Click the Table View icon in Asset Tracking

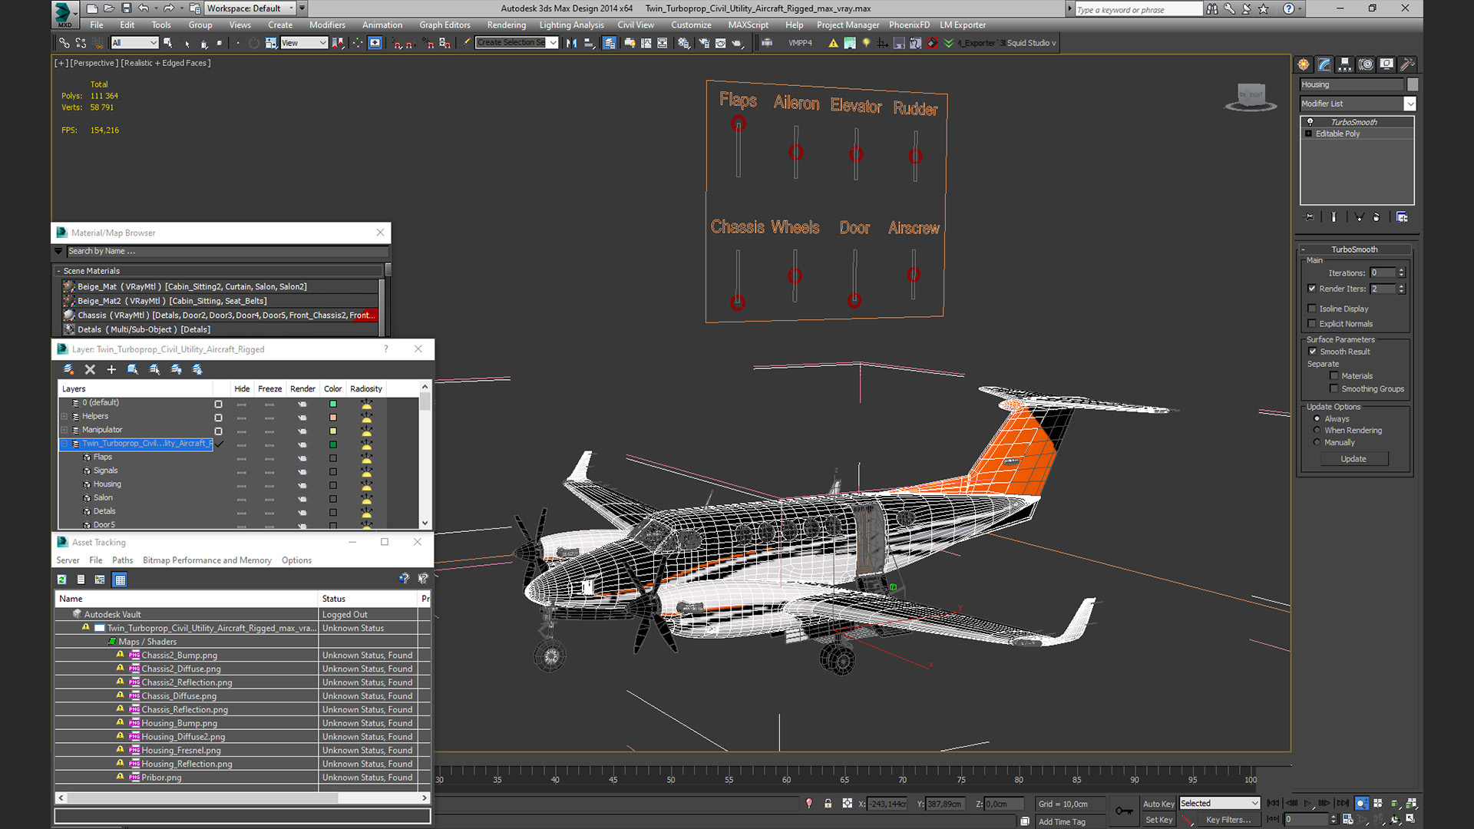120,580
